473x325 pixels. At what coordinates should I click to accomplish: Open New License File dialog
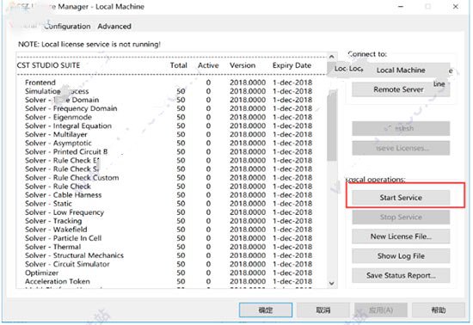click(x=401, y=236)
